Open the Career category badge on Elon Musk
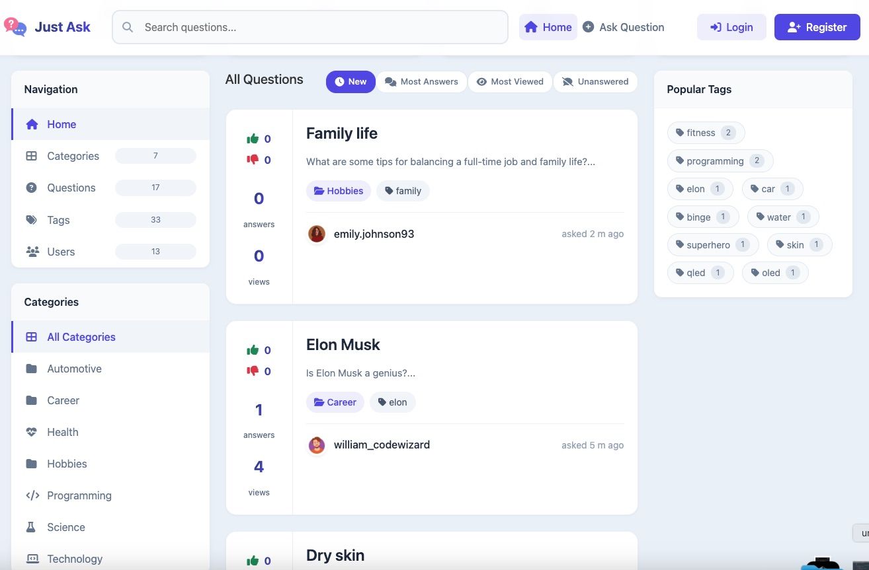 tap(335, 402)
